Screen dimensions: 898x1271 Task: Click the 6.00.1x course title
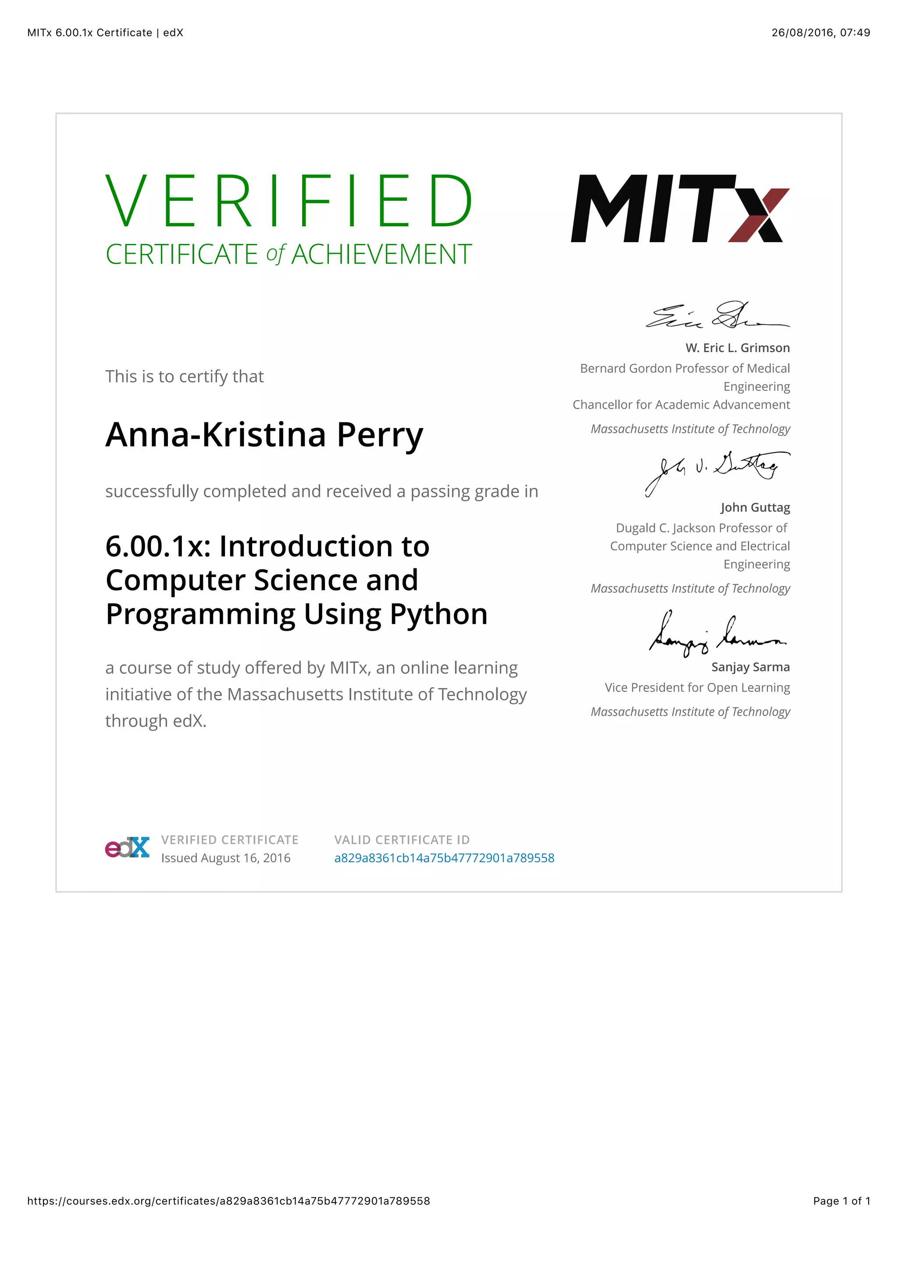(296, 580)
